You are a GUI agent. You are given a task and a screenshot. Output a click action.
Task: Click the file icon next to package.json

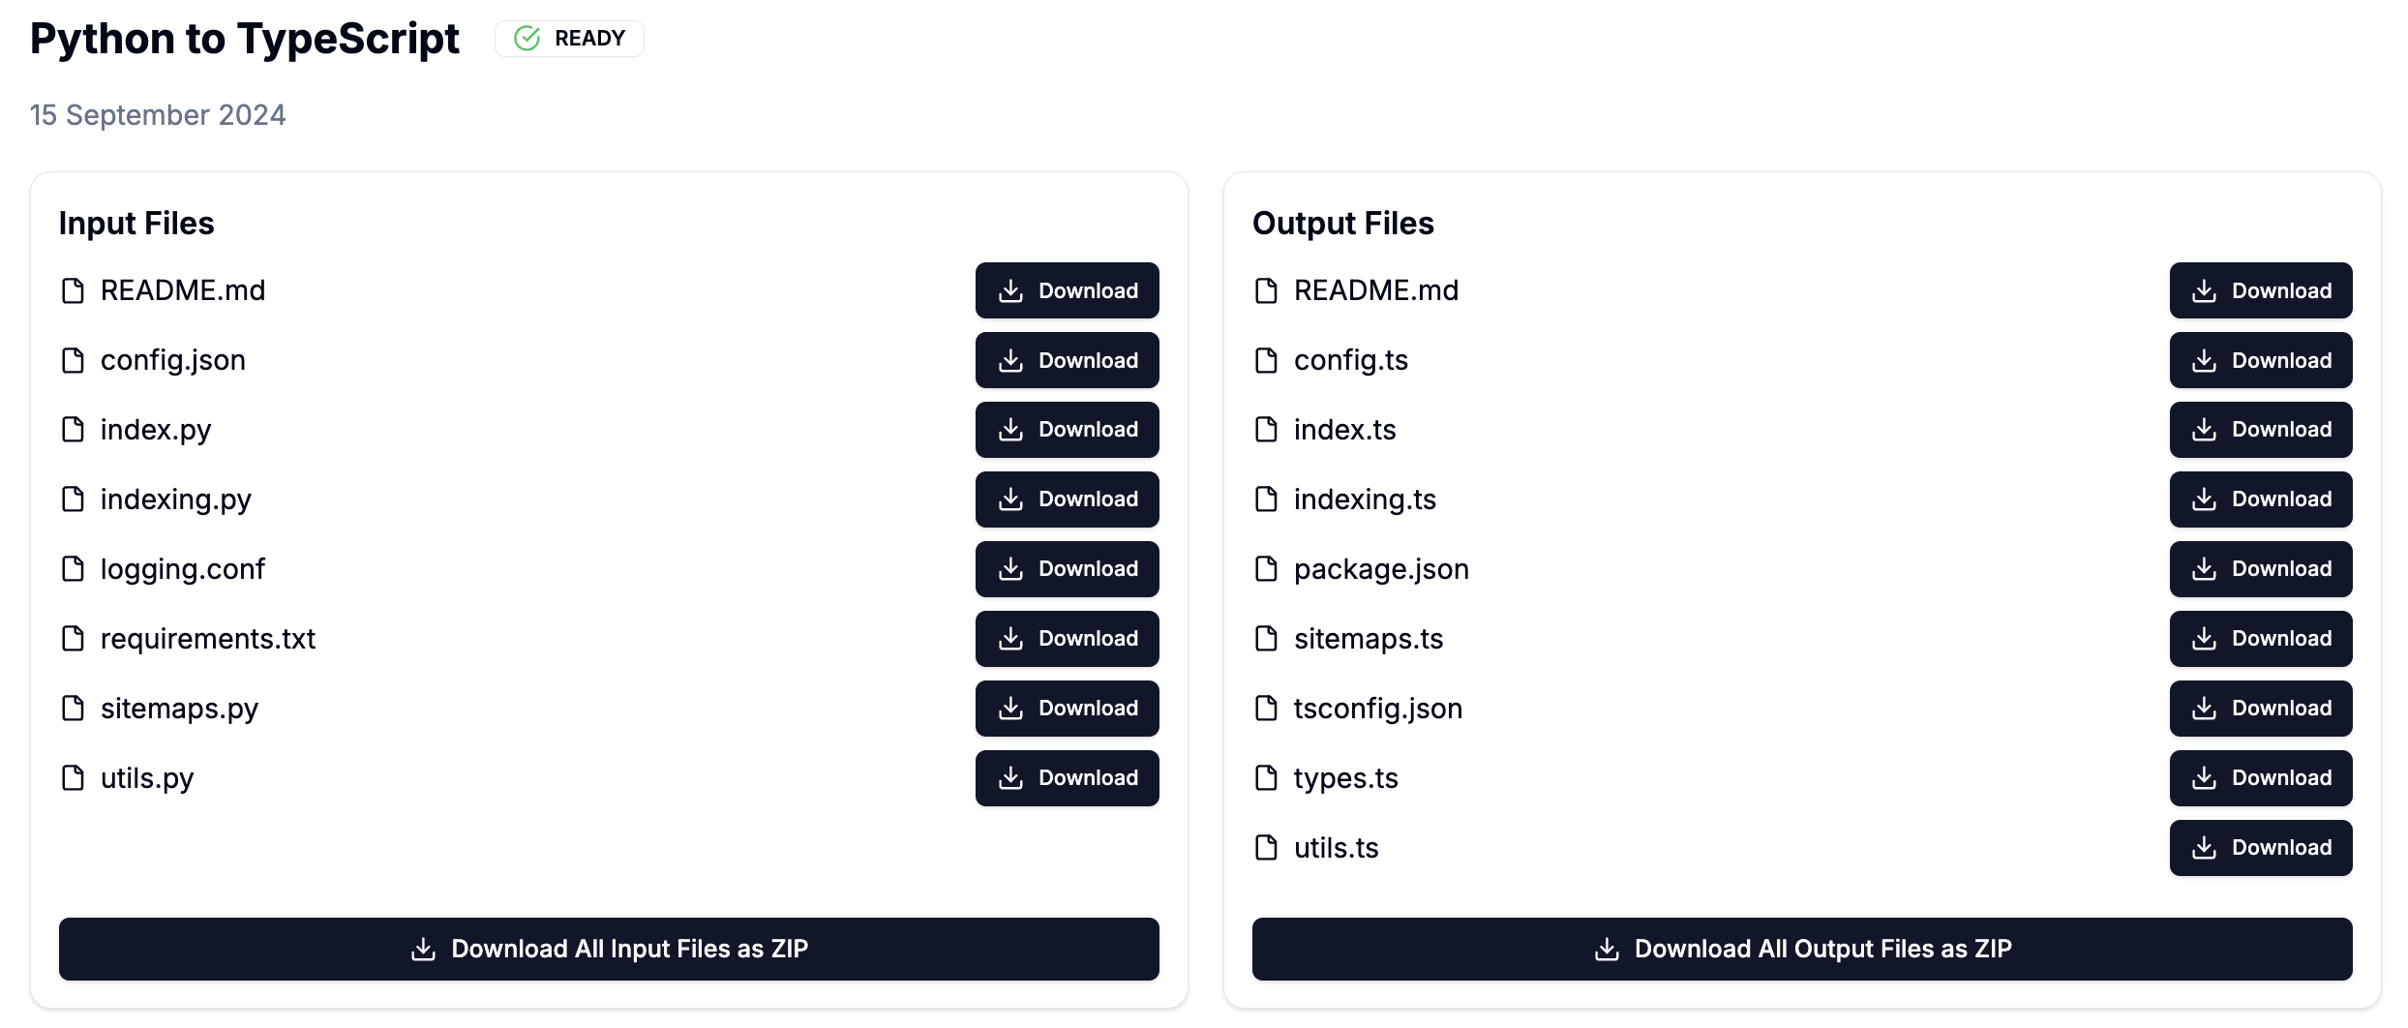1266,569
